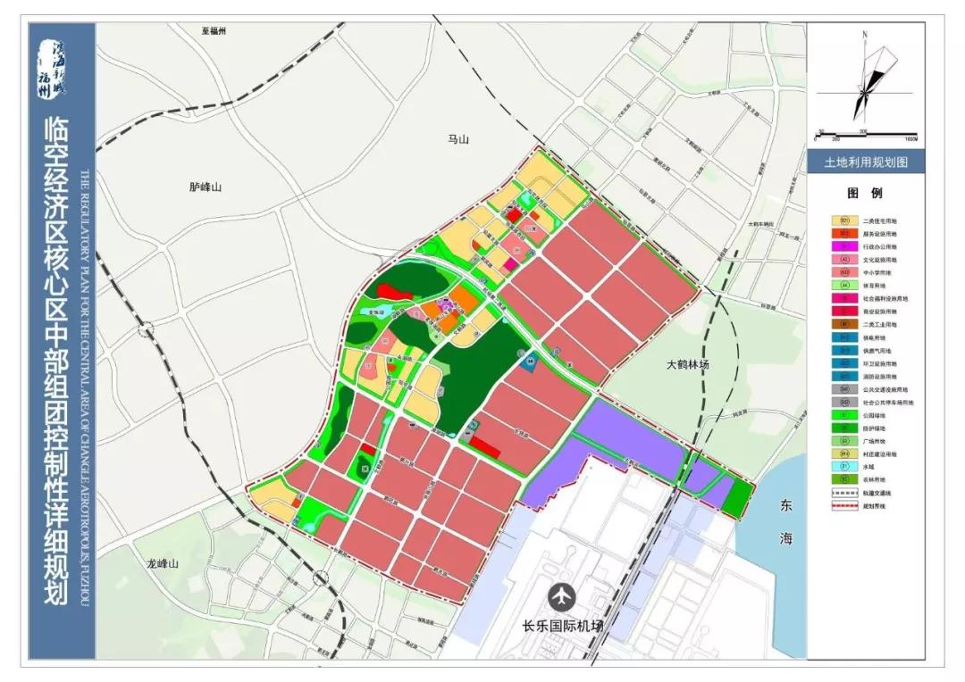Select the 轨道交通线 dashed line symbol
The image size is (965, 682).
point(844,493)
